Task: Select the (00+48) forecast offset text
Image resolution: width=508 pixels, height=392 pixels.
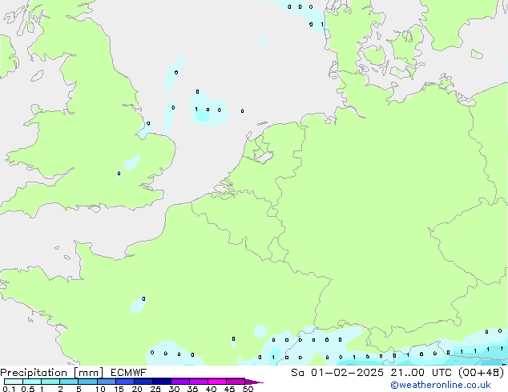Action: (482, 373)
